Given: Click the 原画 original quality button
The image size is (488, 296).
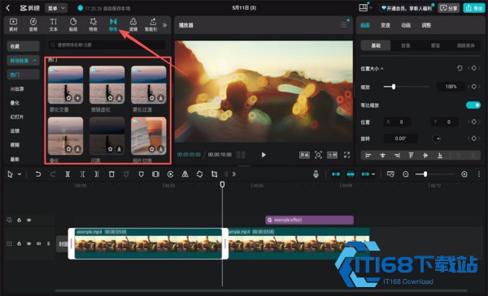Looking at the screenshot, I should [x=304, y=155].
